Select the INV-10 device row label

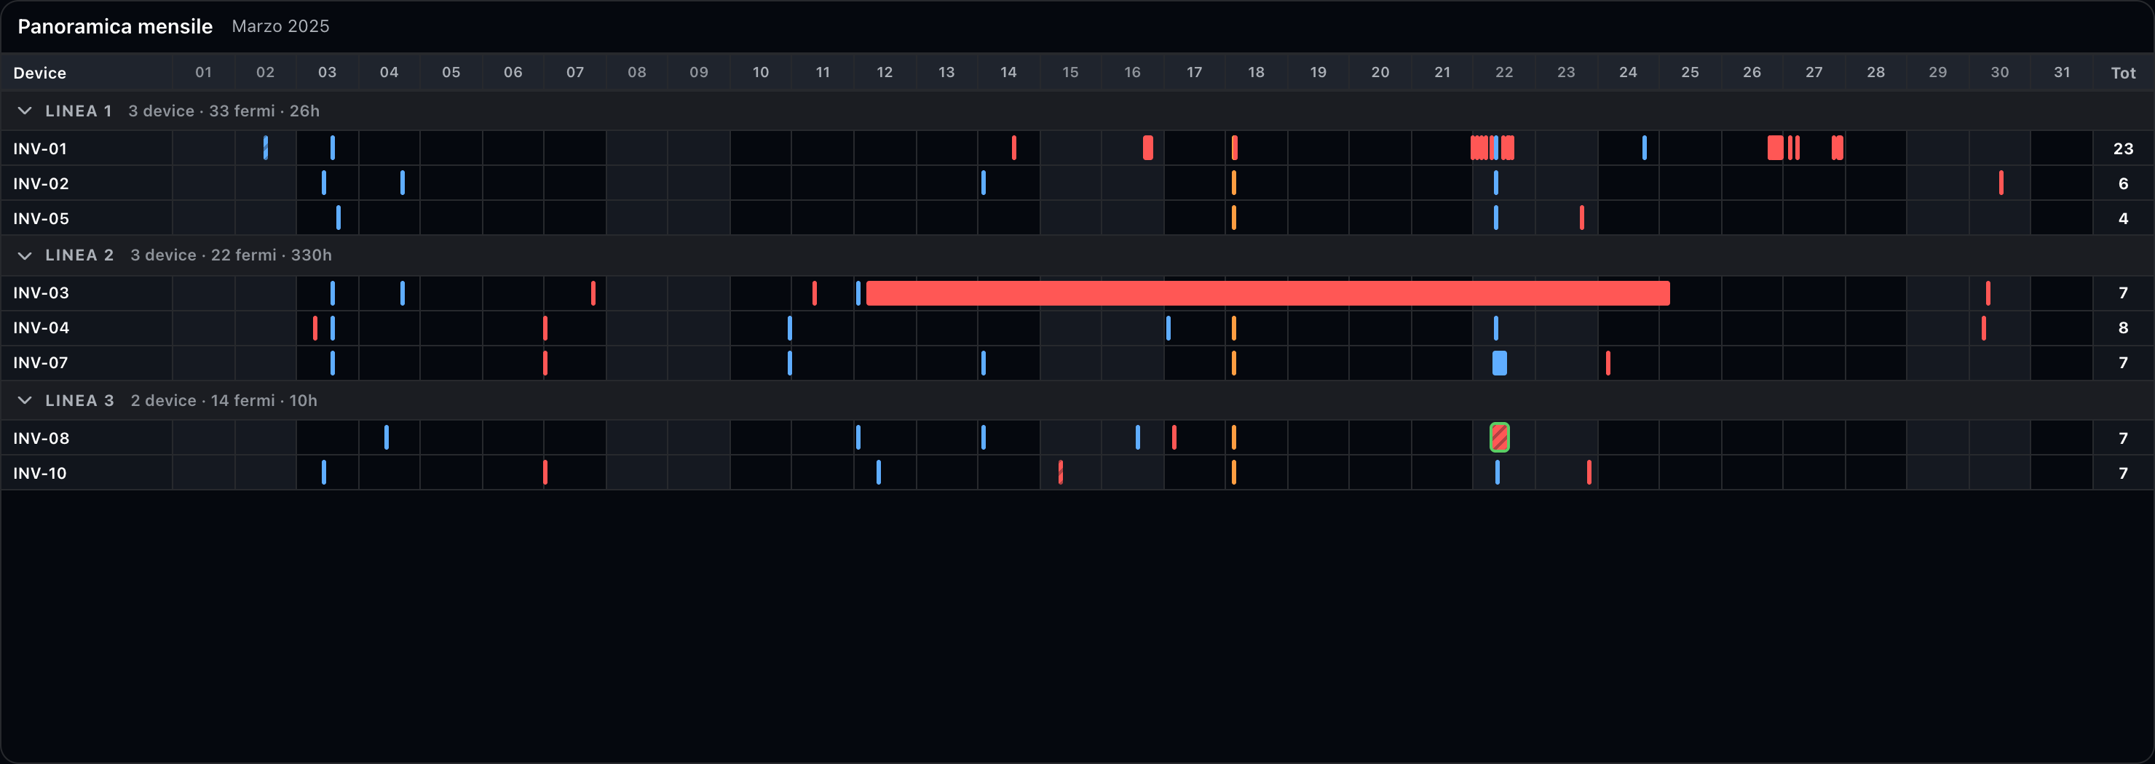39,474
